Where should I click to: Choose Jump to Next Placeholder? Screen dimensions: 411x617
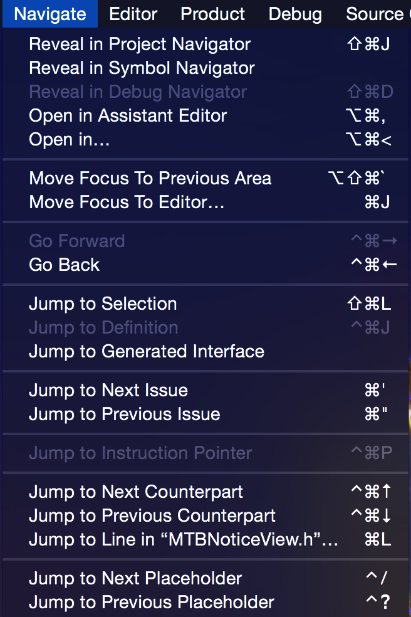point(135,579)
